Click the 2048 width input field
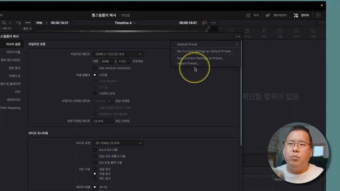Image resolution: width=340 pixels, height=191 pixels. tap(107, 62)
